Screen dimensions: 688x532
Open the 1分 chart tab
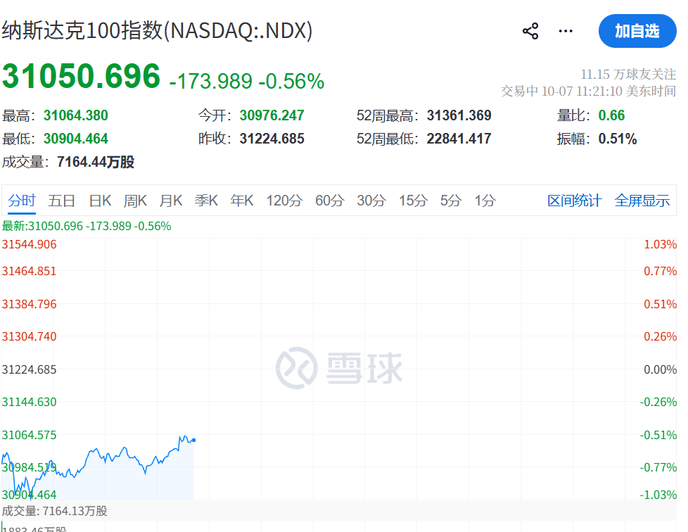485,201
